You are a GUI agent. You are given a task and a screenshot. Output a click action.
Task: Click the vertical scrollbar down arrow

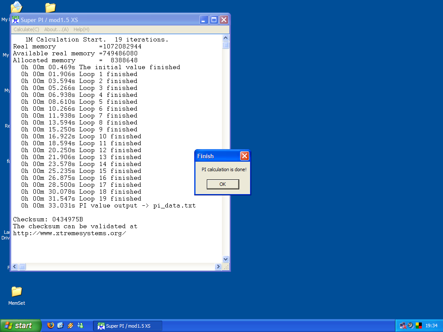click(225, 259)
